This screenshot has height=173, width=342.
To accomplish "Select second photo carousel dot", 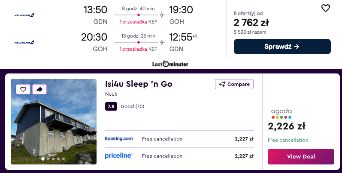I will pos(48,159).
